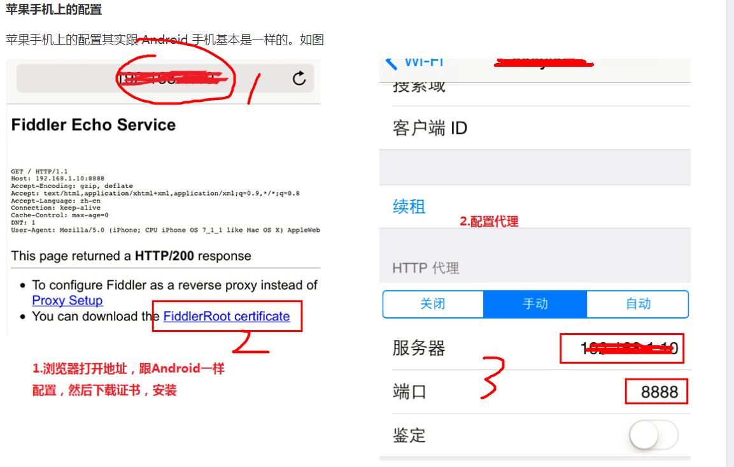The width and height of the screenshot is (734, 467).
Task: Click the 苹果手机上的配置 section heading
Action: point(54,10)
